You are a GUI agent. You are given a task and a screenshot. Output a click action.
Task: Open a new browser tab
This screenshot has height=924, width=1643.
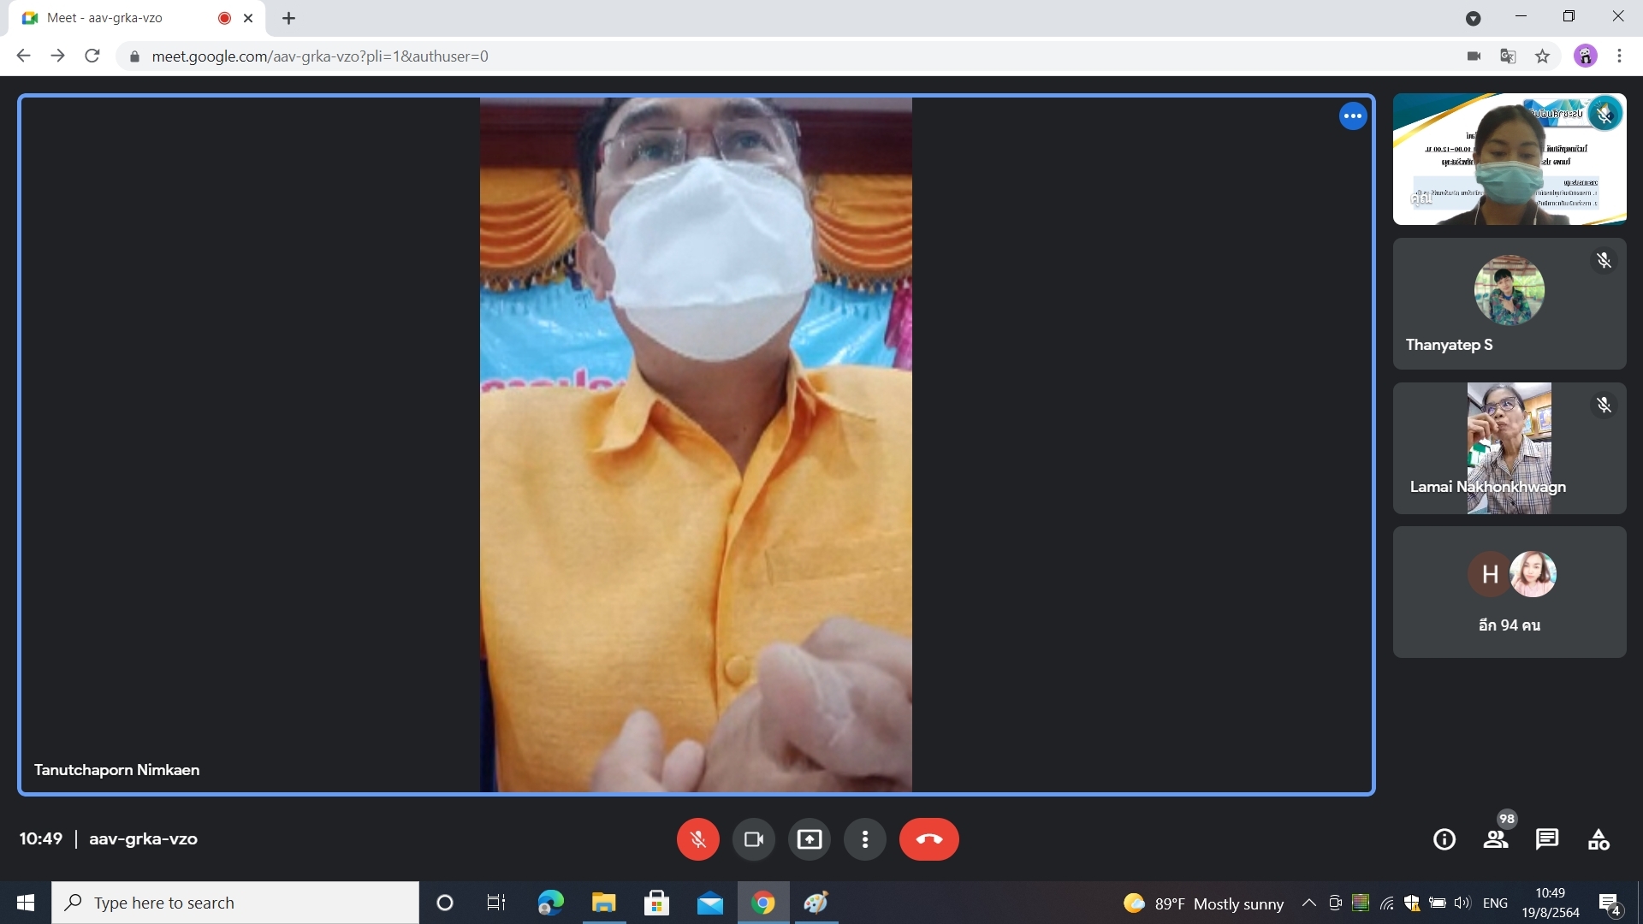[289, 18]
